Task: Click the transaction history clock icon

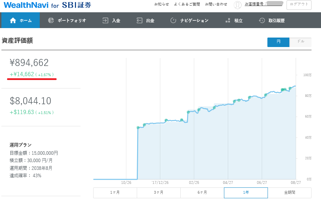Action: (x=262, y=20)
